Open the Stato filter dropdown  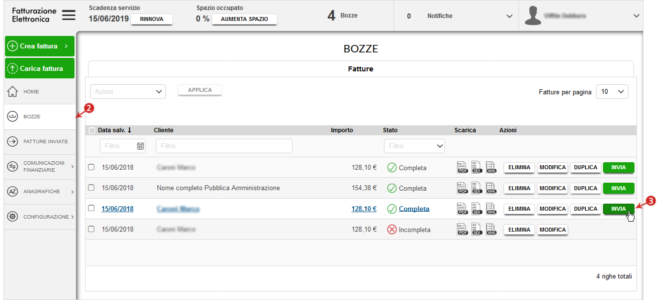pos(414,146)
